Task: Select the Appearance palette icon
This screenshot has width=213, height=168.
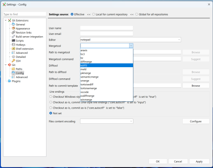Action: coord(13,28)
